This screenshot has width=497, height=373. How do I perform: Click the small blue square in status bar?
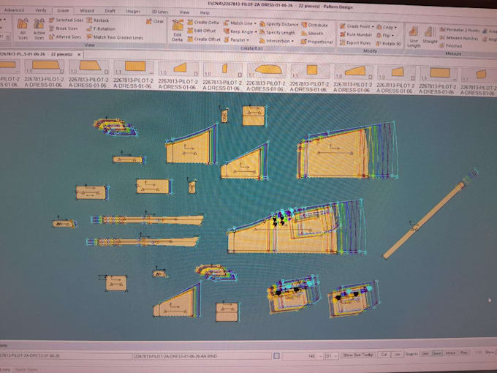[276, 356]
